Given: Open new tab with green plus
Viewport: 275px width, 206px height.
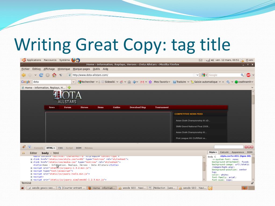Looking at the screenshot, I should (69, 88).
